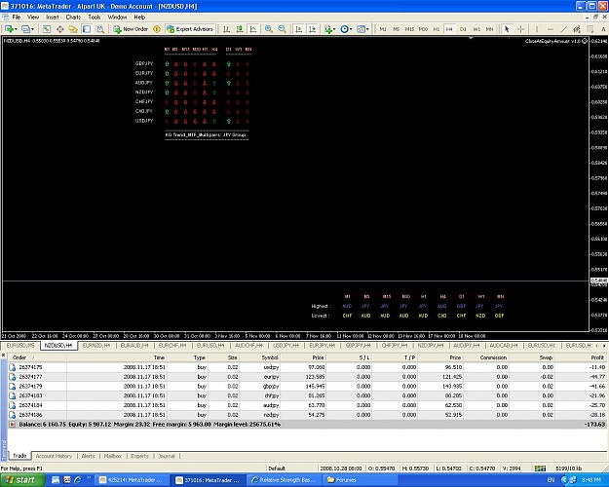
Task: Close the Terminal panel with X
Action: coord(3,355)
